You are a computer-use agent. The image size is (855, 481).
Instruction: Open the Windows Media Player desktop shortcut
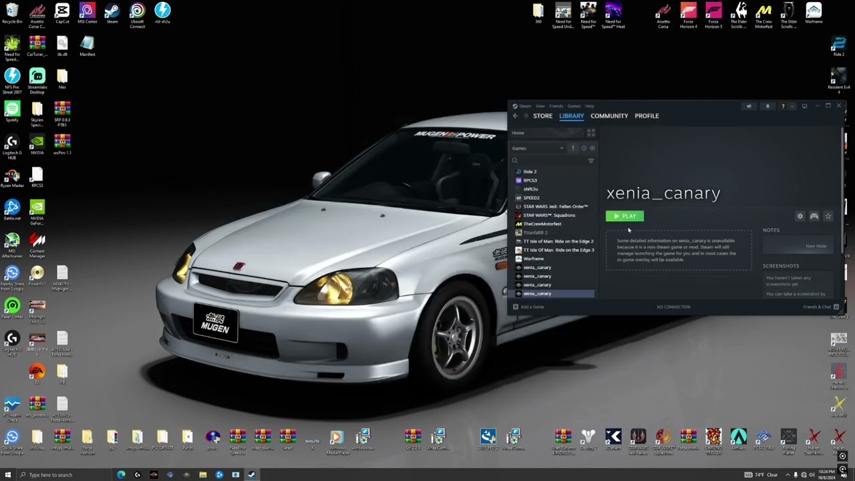337,442
